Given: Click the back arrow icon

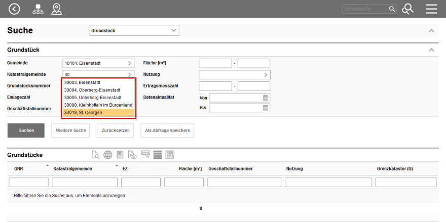Looking at the screenshot, I should (x=15, y=9).
